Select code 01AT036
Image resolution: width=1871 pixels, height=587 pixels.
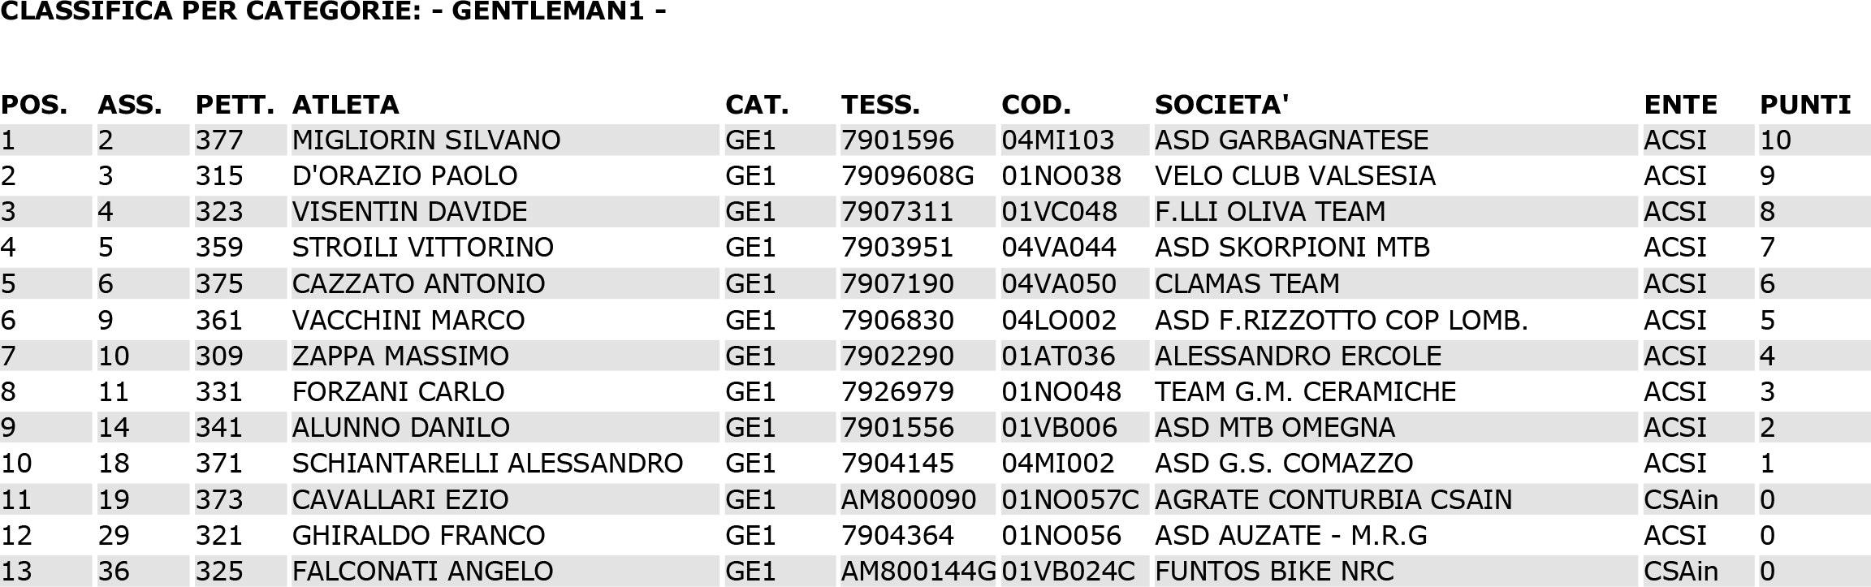pyautogui.click(x=1059, y=356)
